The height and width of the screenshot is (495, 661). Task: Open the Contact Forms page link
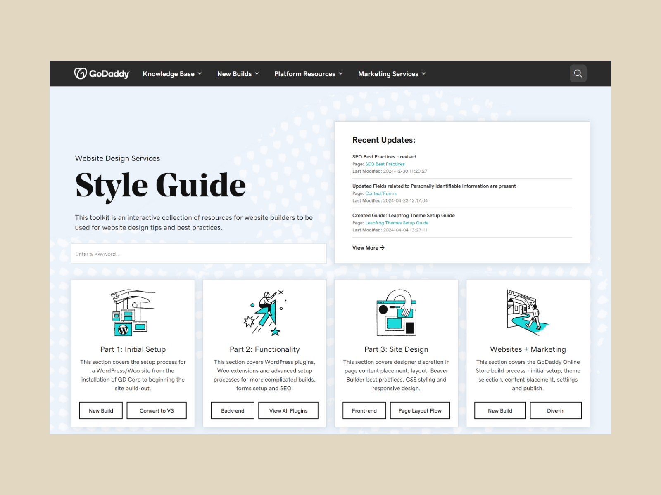point(381,193)
